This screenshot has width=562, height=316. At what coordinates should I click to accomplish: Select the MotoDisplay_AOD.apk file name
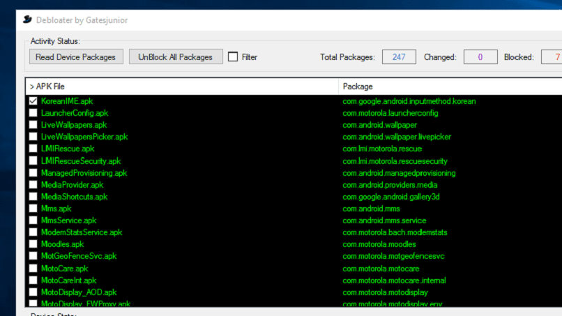click(x=79, y=292)
